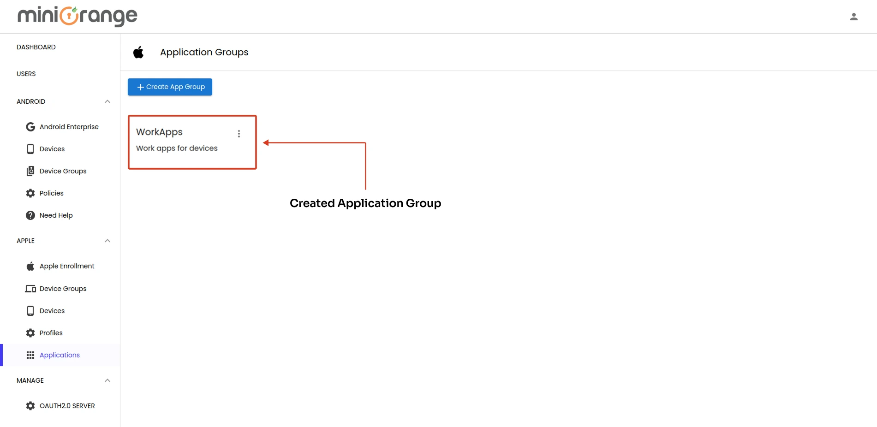Viewport: 877px width, 427px height.
Task: Click the Device Groups icon under Android
Action: (x=30, y=171)
